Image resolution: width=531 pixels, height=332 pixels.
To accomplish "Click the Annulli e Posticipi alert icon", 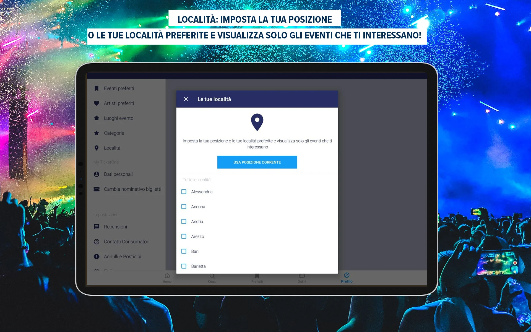I will coord(97,256).
